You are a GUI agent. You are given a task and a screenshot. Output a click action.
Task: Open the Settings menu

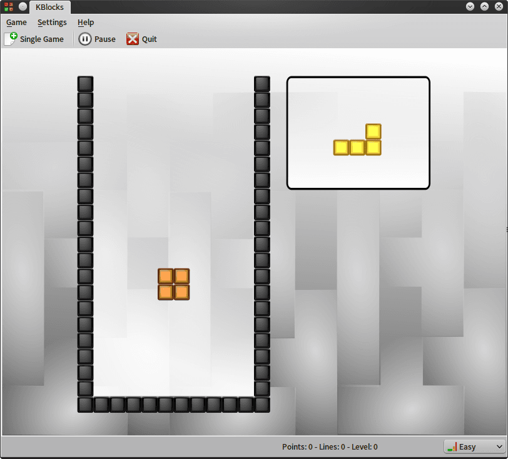point(52,23)
